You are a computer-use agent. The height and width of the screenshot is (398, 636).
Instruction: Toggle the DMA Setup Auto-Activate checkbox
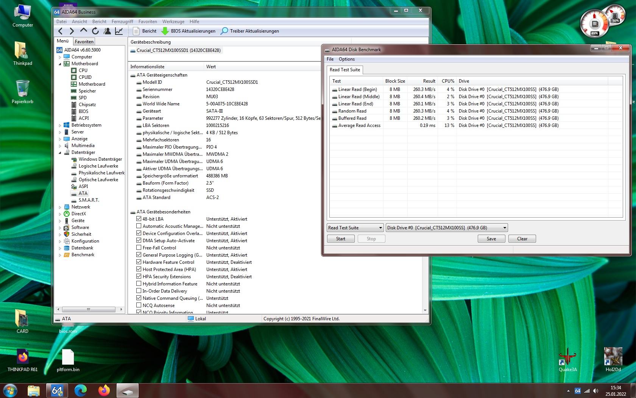point(139,240)
